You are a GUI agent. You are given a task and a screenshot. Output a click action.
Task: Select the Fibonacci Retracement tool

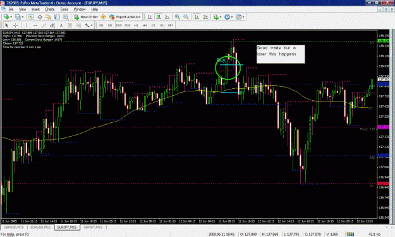(x=78, y=25)
